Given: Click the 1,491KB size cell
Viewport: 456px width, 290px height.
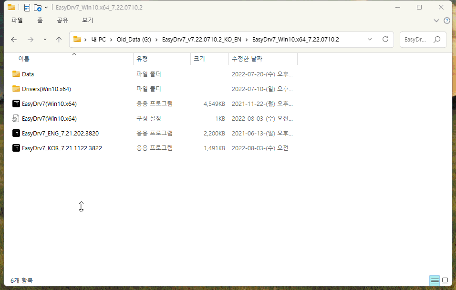Looking at the screenshot, I should pos(214,148).
